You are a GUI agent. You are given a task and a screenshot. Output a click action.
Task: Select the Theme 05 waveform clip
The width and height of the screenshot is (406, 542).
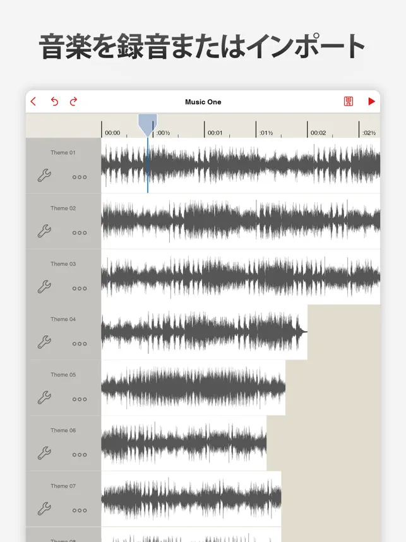coord(193,387)
